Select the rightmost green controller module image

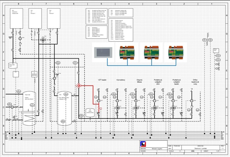(x=176, y=52)
